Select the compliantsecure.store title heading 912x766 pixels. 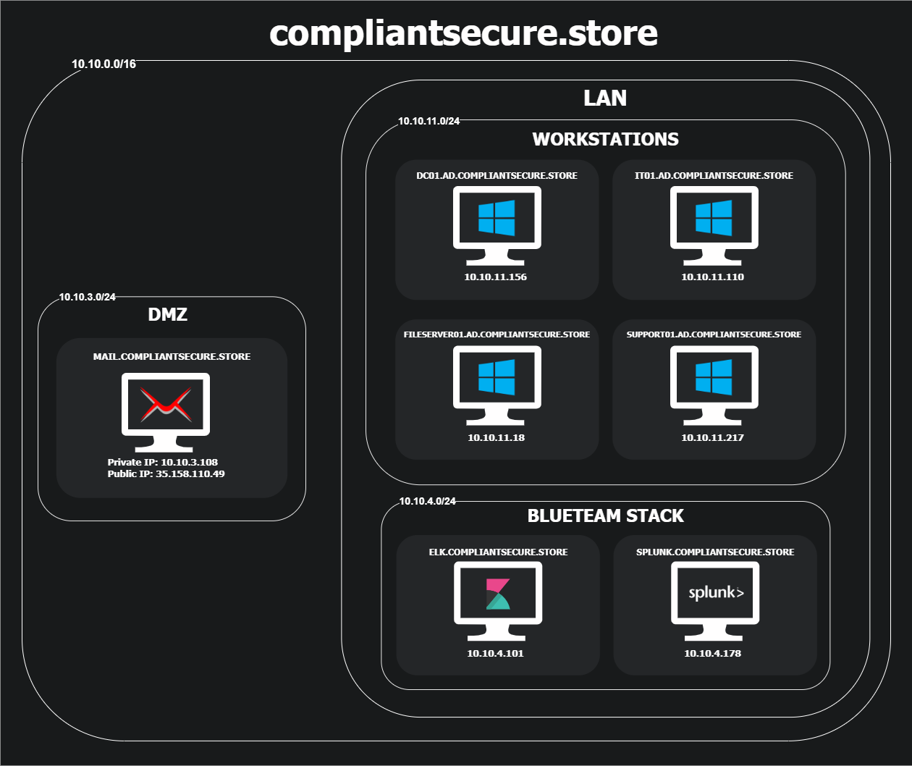(x=463, y=33)
